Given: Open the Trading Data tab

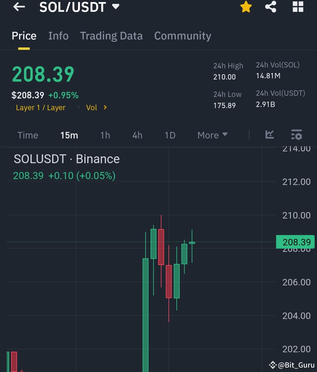Looking at the screenshot, I should point(111,36).
